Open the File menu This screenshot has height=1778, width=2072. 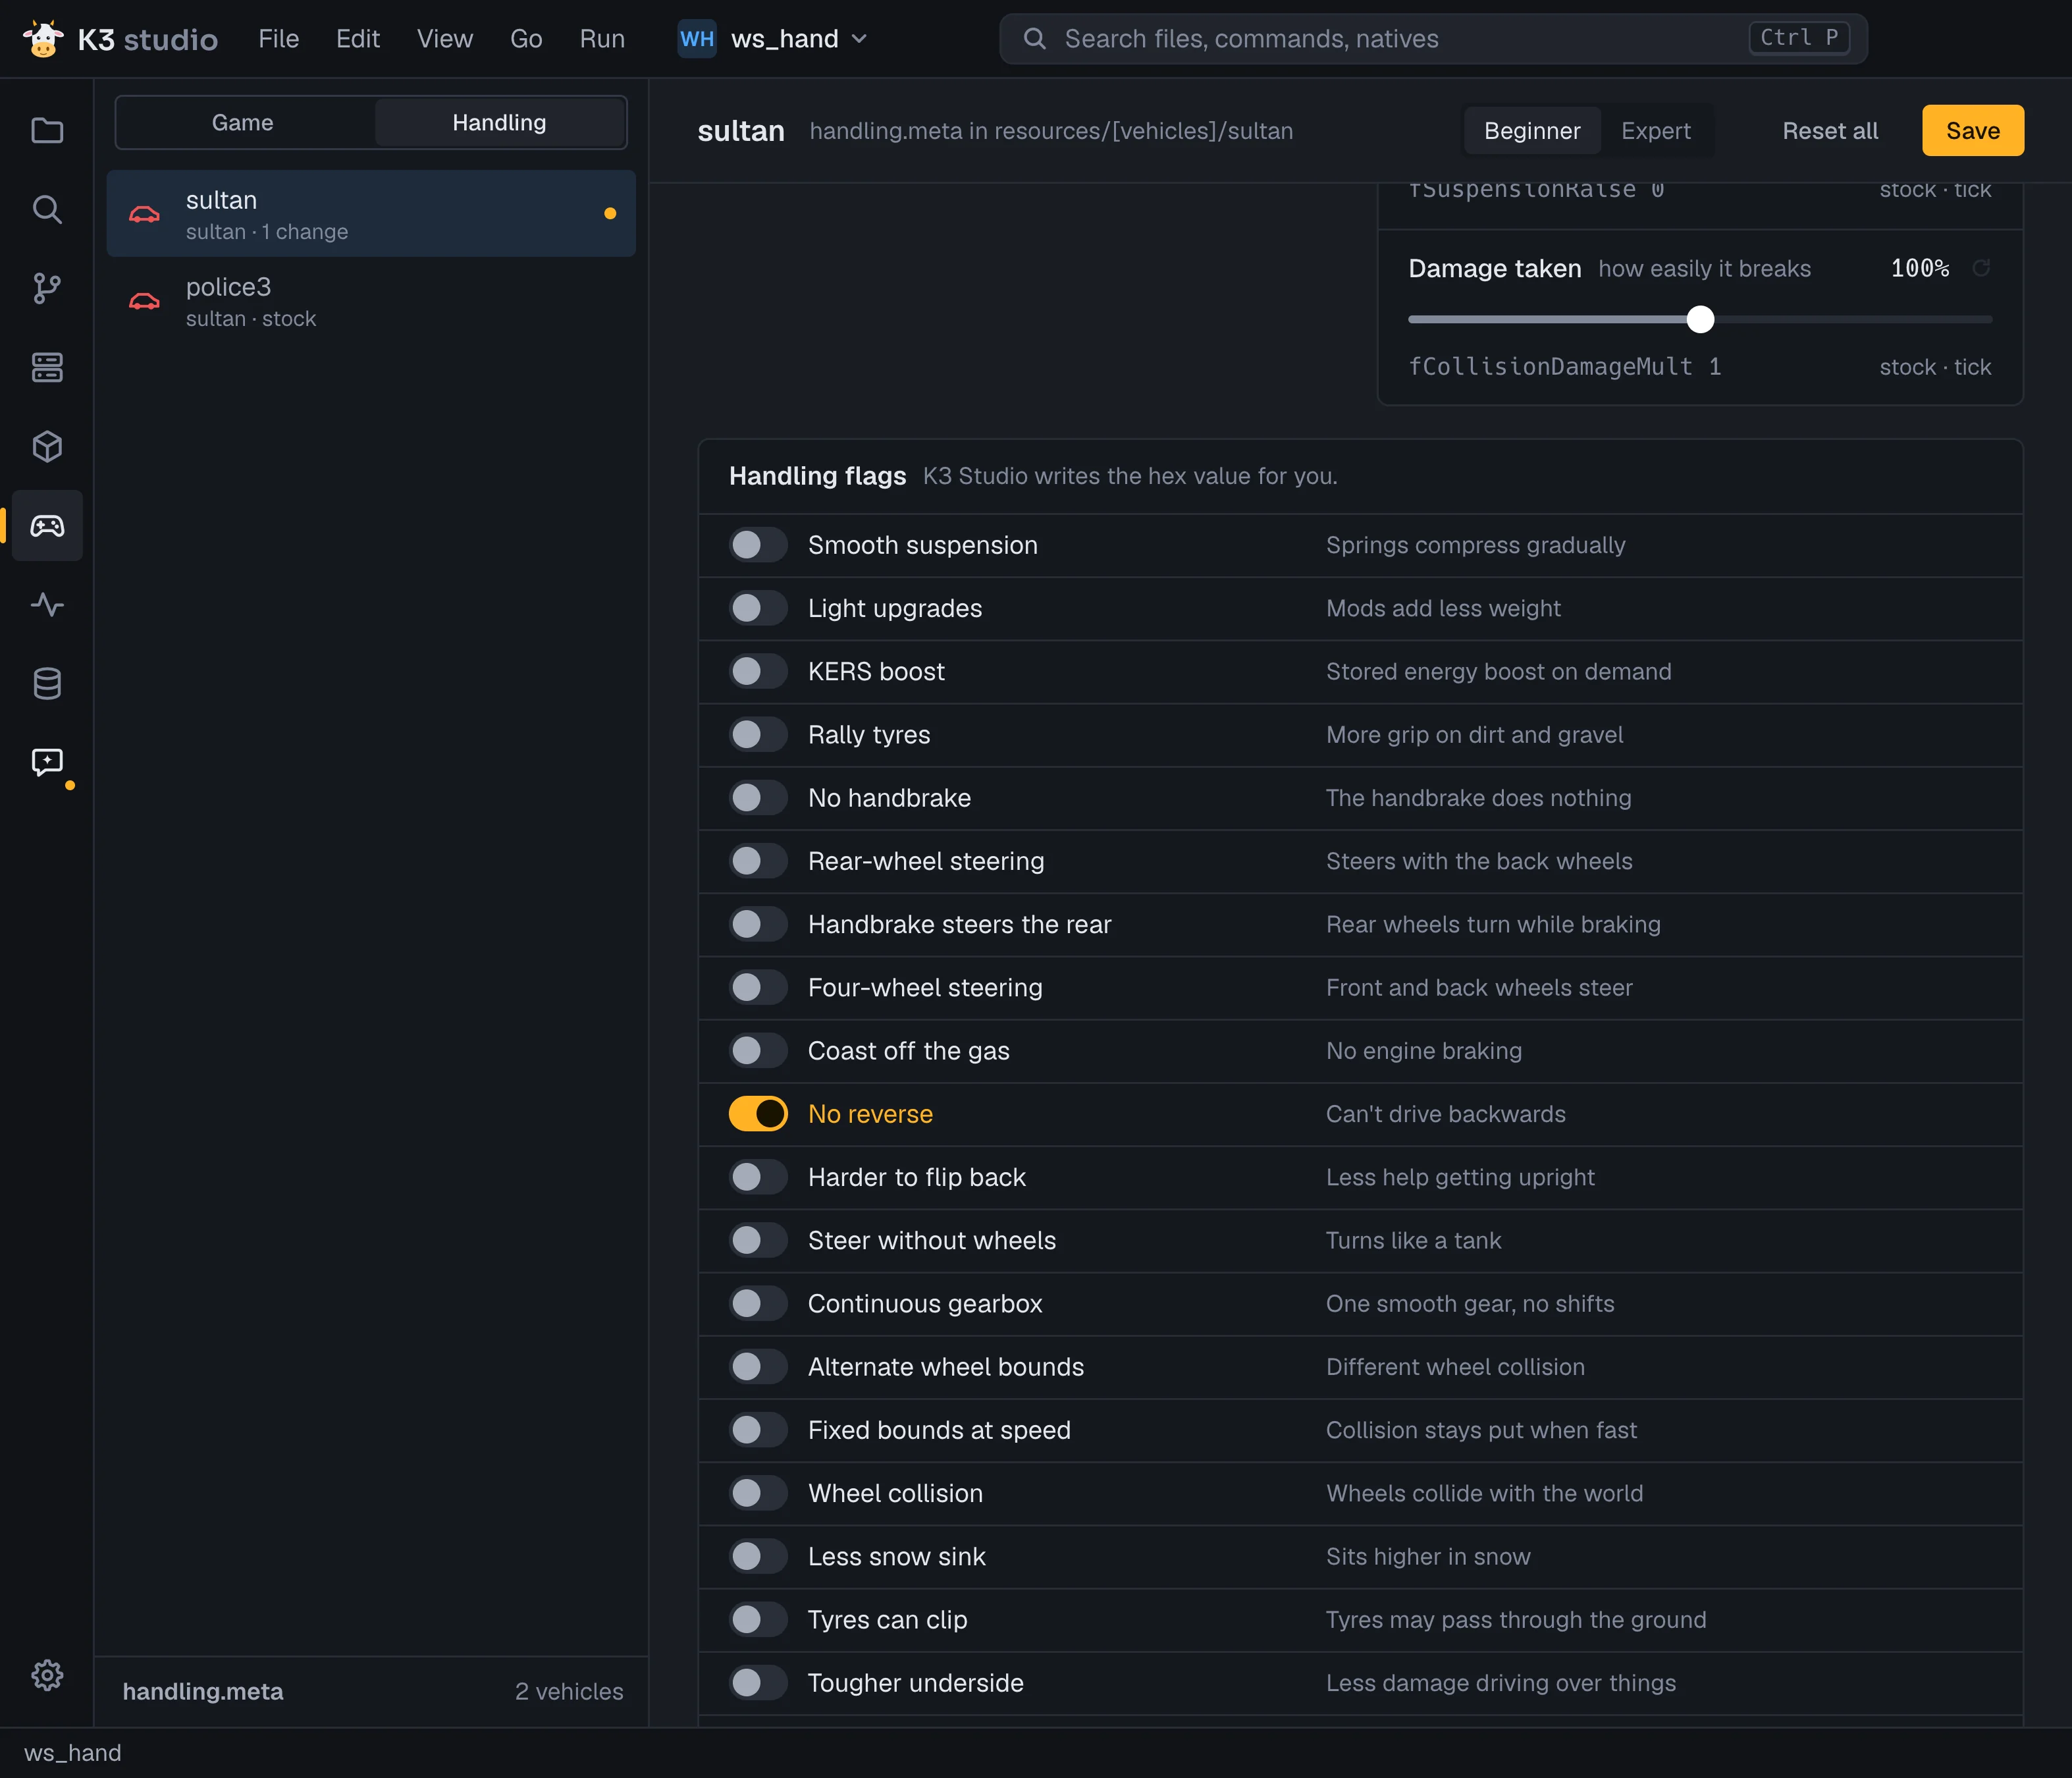coord(278,39)
